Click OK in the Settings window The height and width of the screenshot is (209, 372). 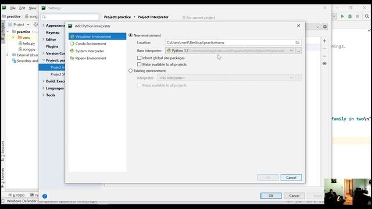271,196
